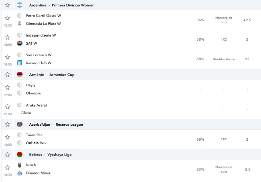Screen dimensions: 261x182
Task: Open the Azerbaïdjan Reserve League header
Action: coord(56,125)
